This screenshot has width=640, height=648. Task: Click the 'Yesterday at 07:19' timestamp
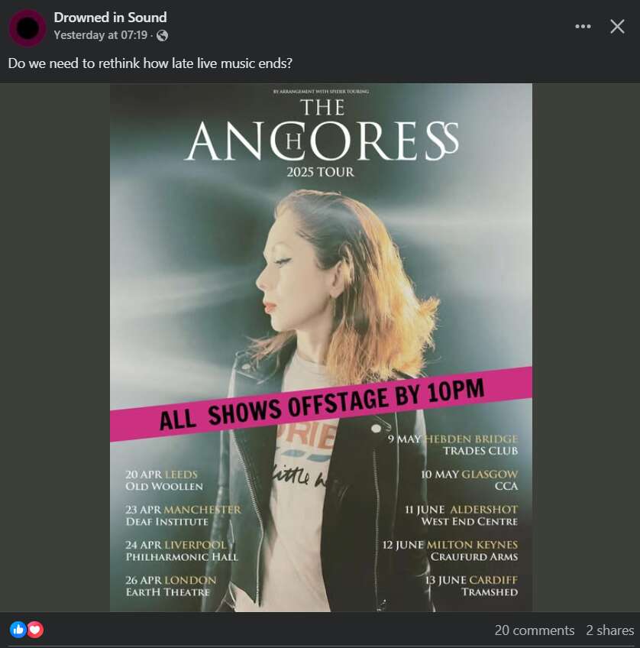coord(100,35)
